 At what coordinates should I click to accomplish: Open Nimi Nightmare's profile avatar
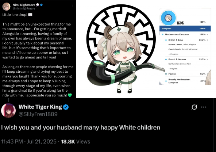(6, 7)
